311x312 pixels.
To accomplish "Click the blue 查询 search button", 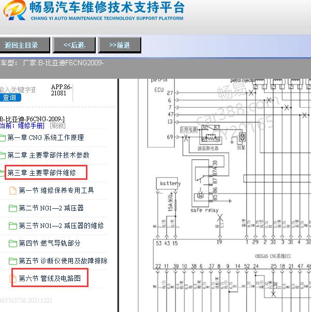I will tap(10, 97).
